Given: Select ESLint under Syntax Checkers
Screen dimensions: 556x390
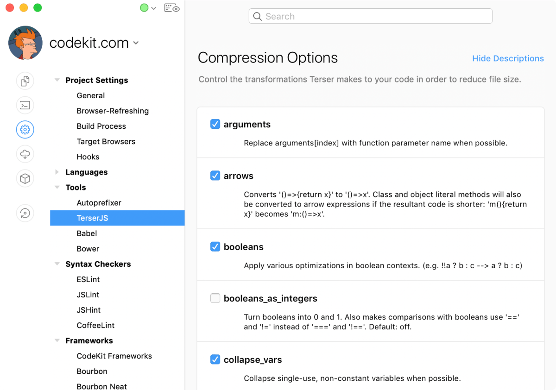Looking at the screenshot, I should coord(88,279).
